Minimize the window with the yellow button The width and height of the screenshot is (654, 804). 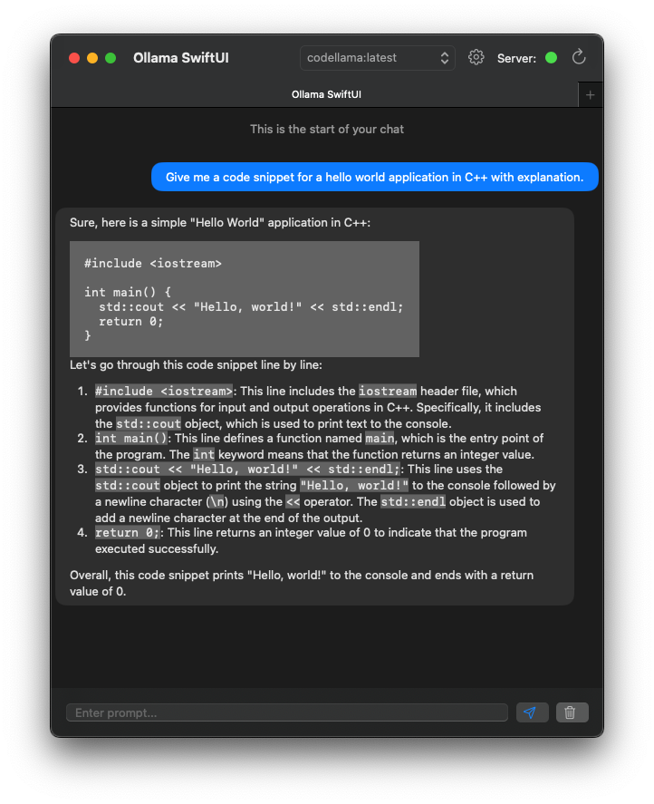(x=92, y=58)
